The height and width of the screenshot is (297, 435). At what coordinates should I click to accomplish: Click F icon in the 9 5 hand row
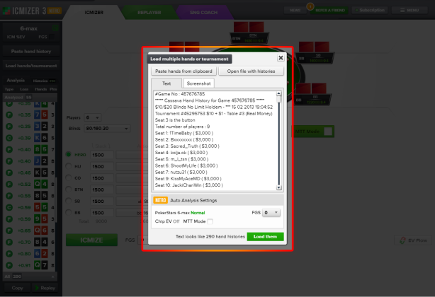click(x=9, y=219)
